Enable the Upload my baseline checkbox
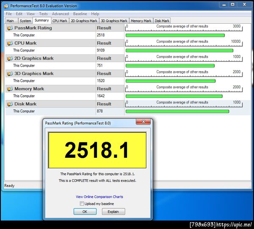This screenshot has width=254, height=229. 82,204
